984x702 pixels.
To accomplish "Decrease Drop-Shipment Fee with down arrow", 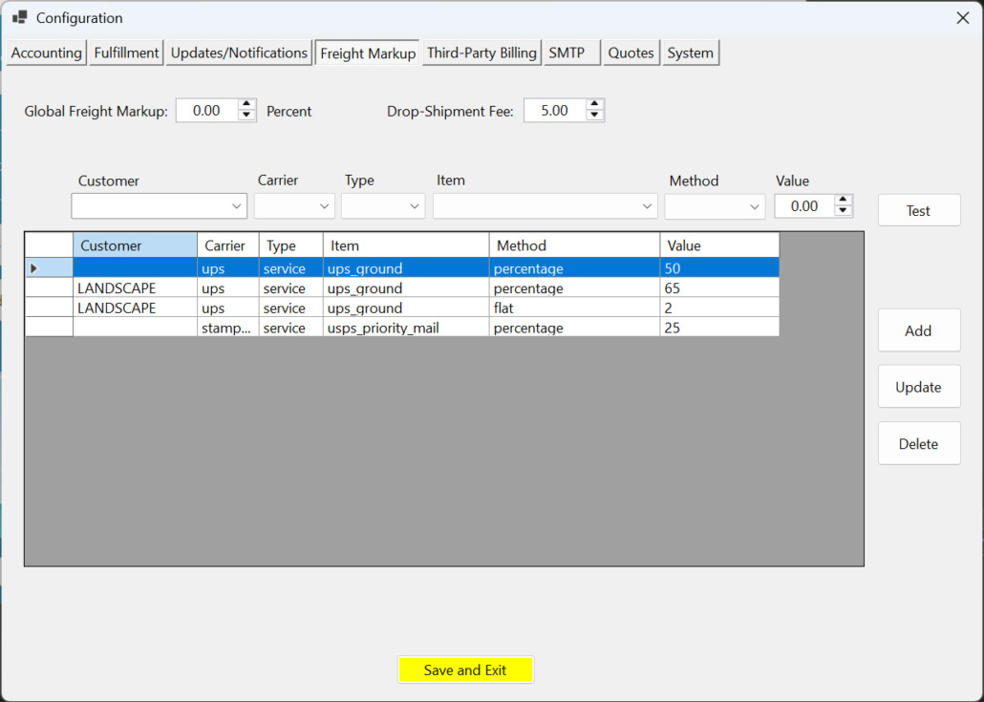I will tap(595, 117).
